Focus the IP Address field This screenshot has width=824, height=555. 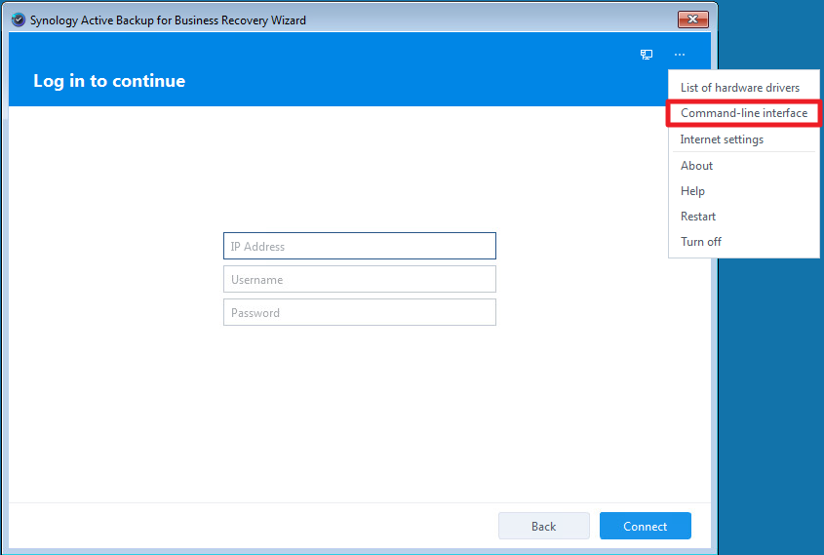(360, 246)
